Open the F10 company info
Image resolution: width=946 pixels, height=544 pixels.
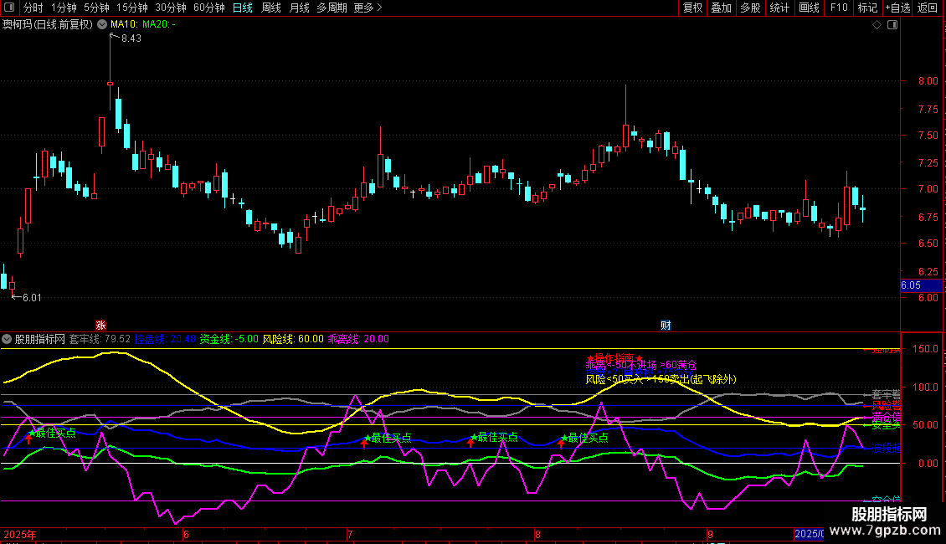(839, 8)
